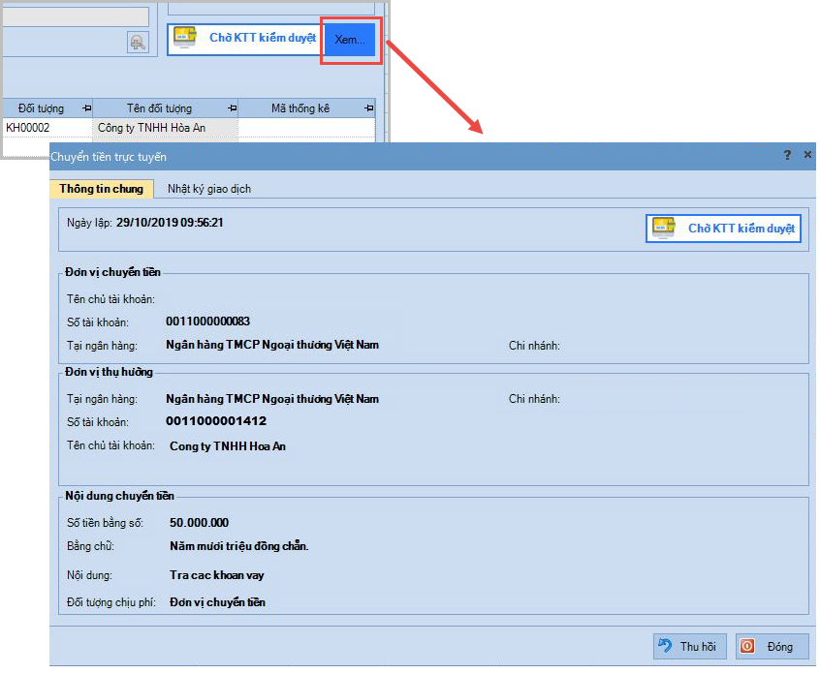
Task: Pin the Đối tượng column
Action: coord(87,108)
